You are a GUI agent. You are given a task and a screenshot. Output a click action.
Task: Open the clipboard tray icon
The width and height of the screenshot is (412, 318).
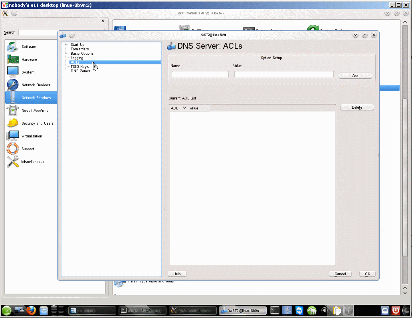pos(337,311)
